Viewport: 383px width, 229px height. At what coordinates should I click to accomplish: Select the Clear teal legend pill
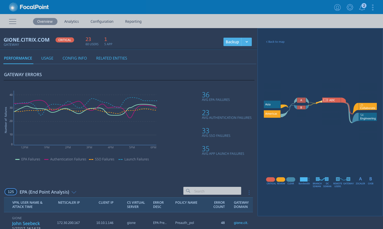coord(291,179)
